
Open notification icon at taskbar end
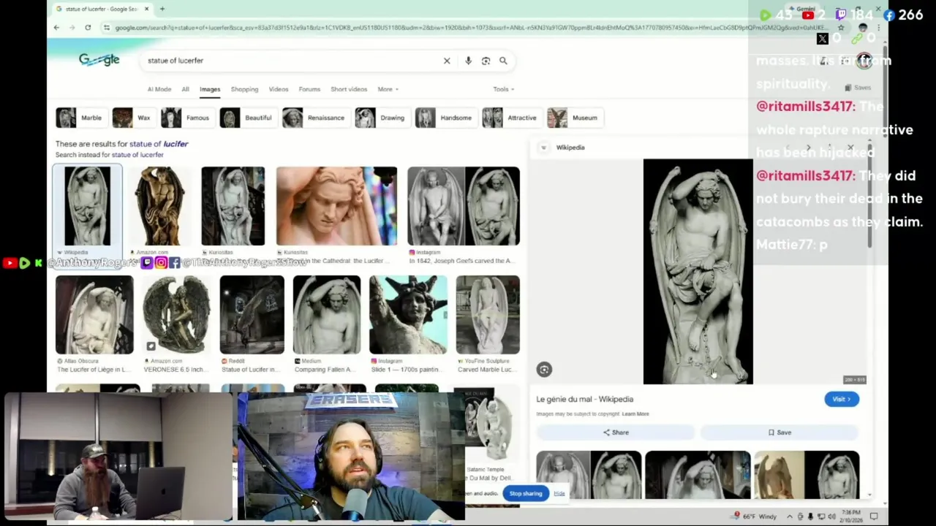click(874, 517)
